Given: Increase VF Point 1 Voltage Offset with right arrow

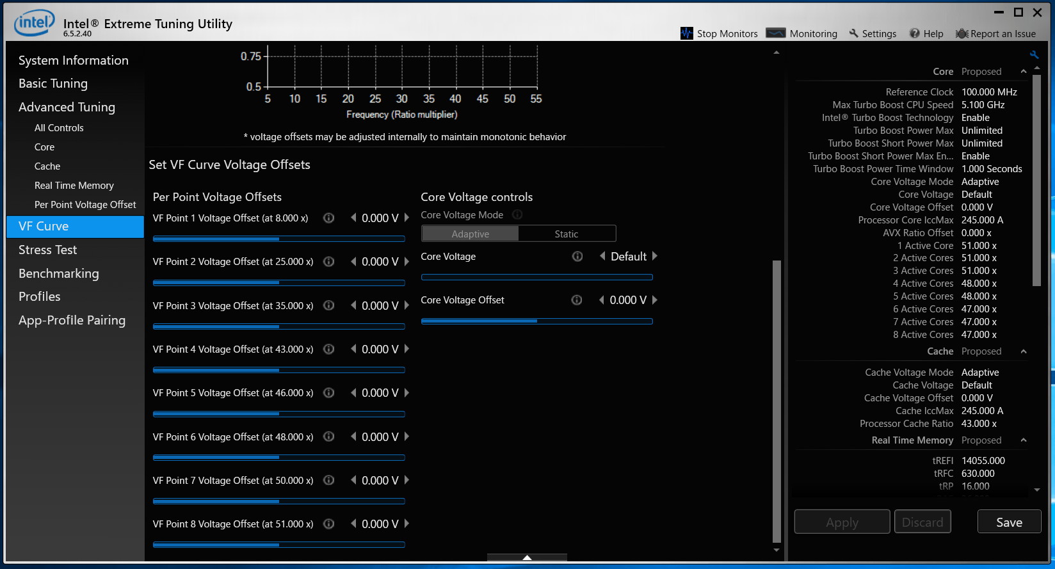Looking at the screenshot, I should click(407, 218).
